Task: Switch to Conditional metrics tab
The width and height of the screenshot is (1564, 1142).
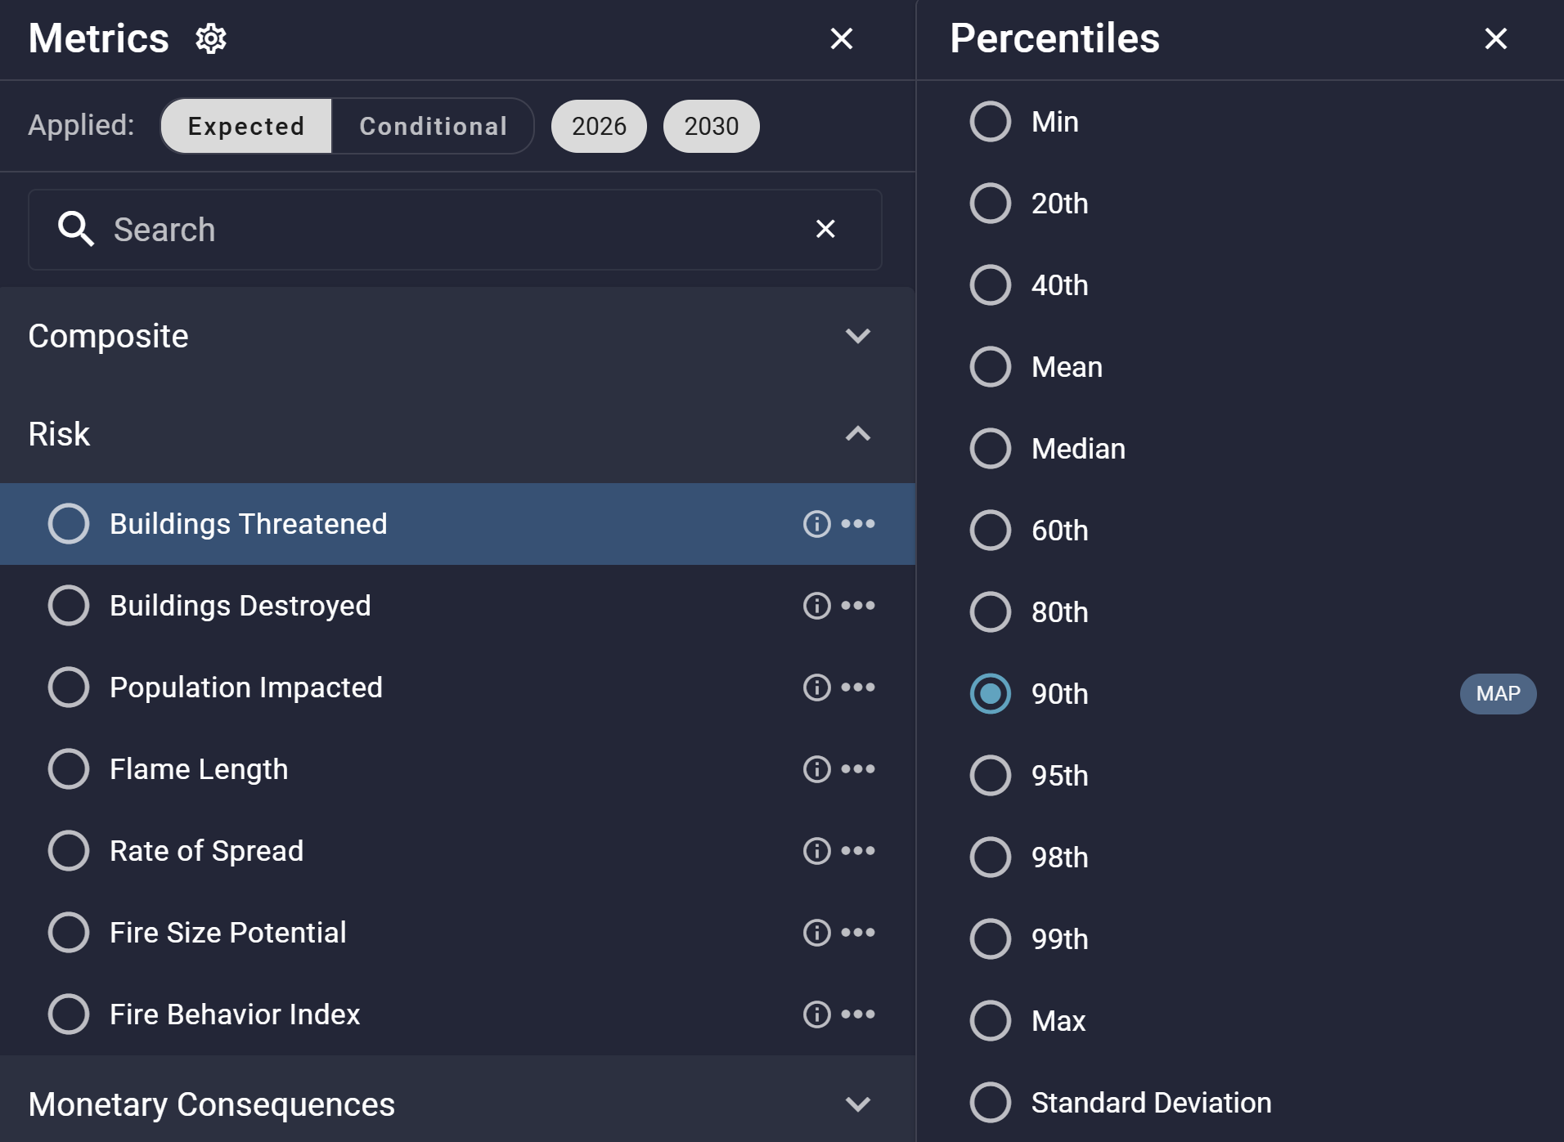Action: pos(433,126)
